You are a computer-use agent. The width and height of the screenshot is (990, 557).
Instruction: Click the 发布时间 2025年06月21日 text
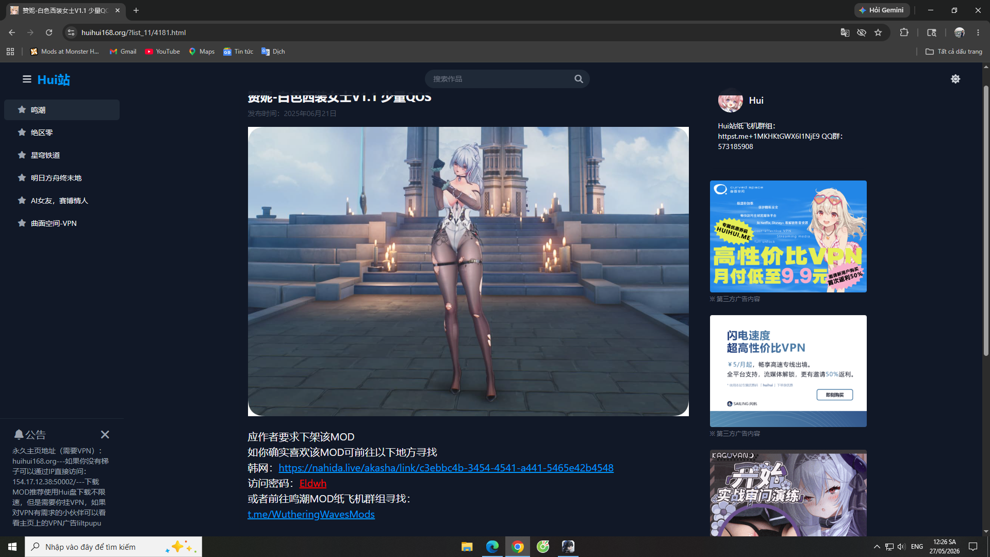tap(292, 113)
